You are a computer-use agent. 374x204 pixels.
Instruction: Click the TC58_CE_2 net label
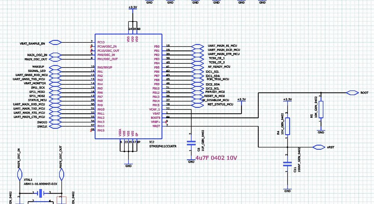click(x=217, y=63)
